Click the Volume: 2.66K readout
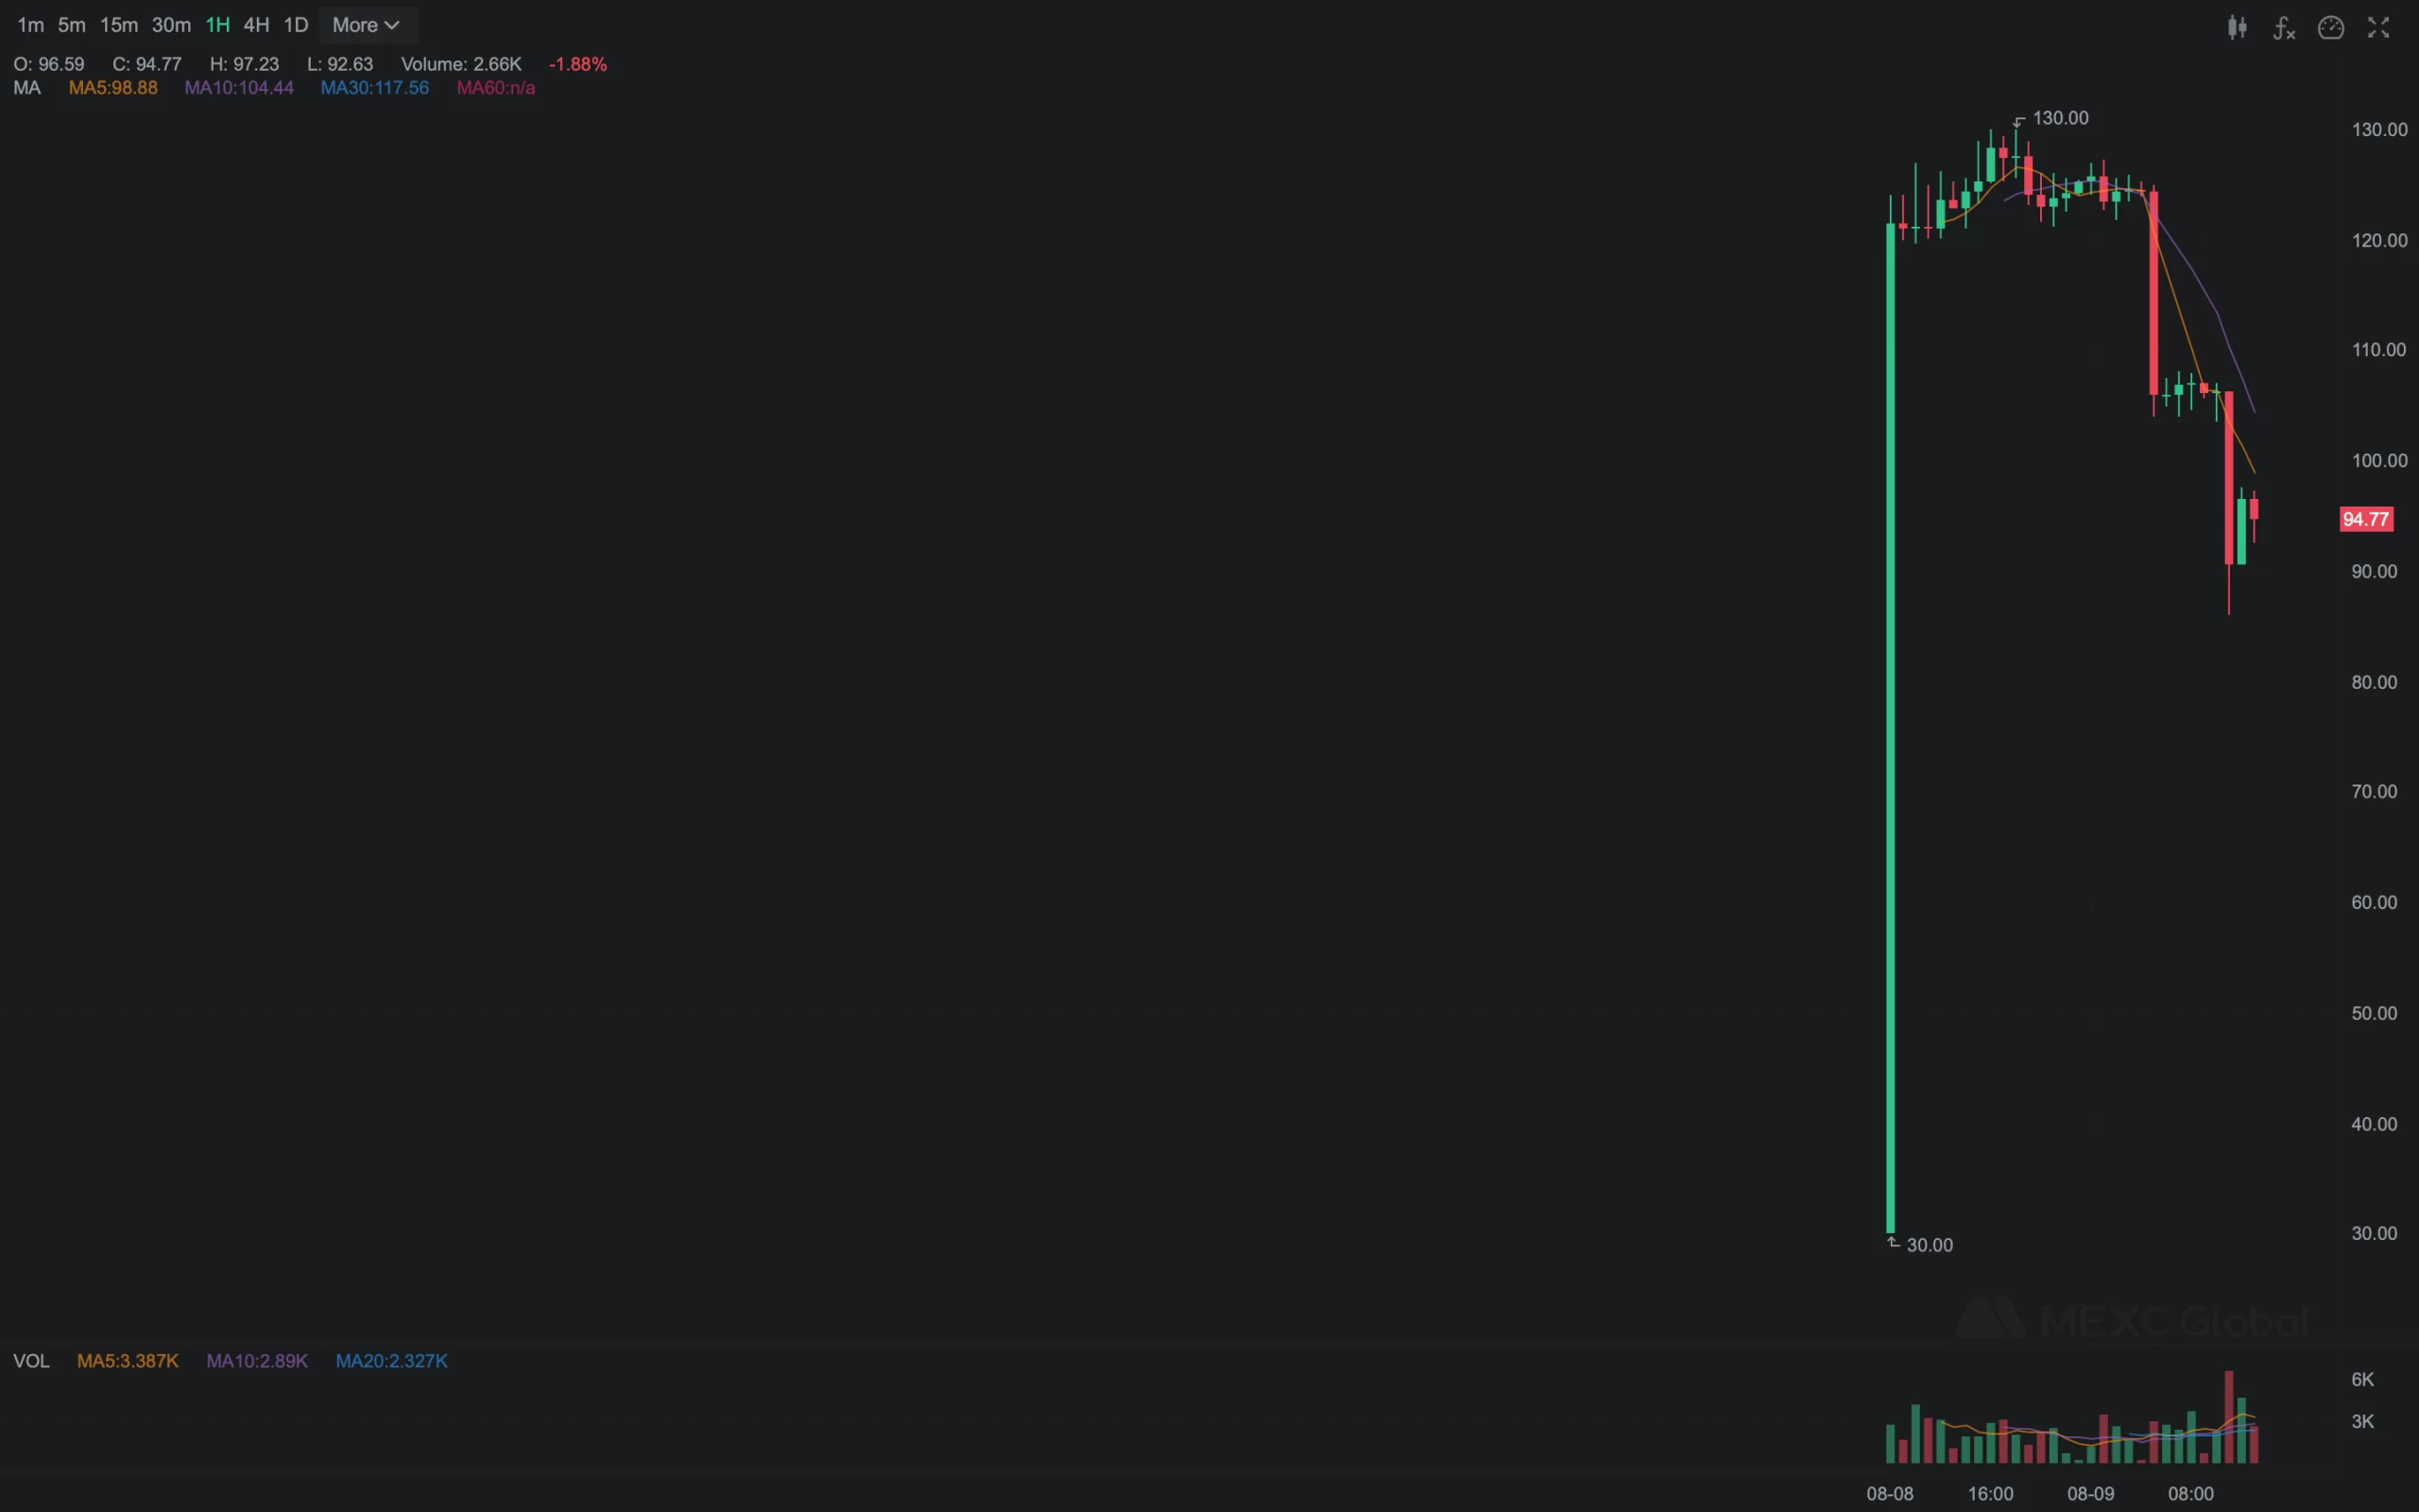This screenshot has width=2419, height=1512. click(461, 64)
